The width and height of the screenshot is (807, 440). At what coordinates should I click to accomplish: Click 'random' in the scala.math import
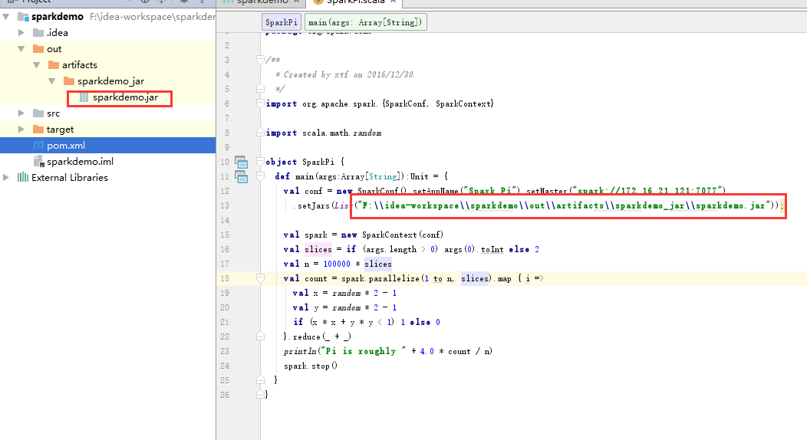(x=367, y=133)
